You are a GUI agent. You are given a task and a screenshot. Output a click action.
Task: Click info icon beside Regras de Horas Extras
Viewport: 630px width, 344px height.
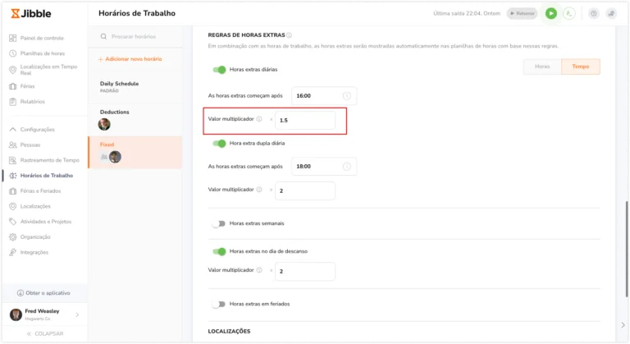289,35
